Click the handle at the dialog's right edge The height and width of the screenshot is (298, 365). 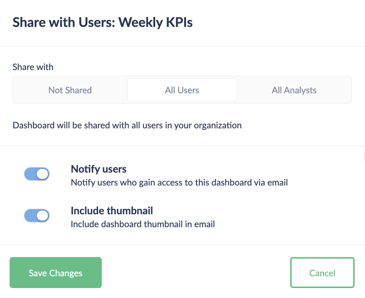[x=364, y=155]
